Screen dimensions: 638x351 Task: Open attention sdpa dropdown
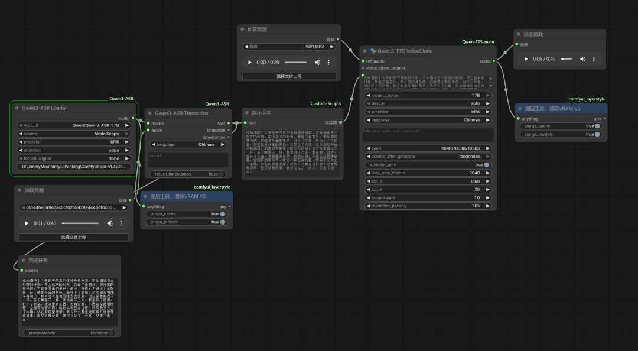[x=74, y=150]
